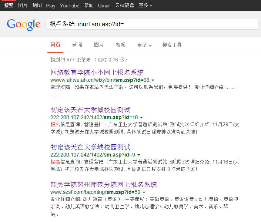Click URL text www.szsf.com/baoming/sm.asp?id=59
261x222 pixels.
coord(96,192)
